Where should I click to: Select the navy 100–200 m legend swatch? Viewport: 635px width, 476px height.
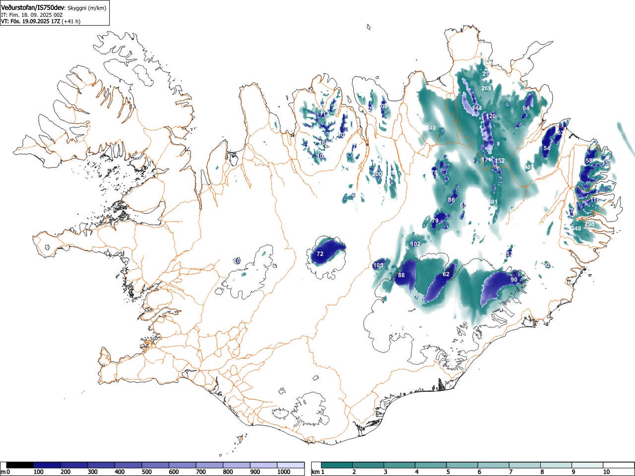(47, 465)
